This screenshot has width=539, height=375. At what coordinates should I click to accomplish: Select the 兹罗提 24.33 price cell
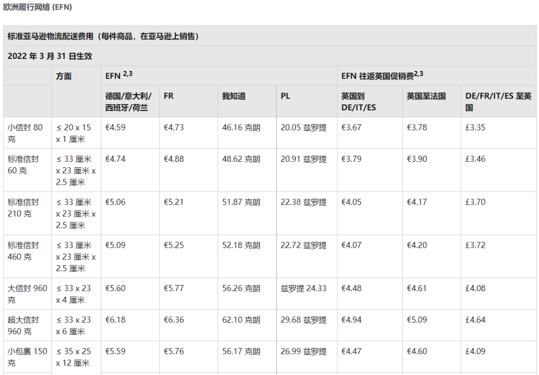[303, 289]
